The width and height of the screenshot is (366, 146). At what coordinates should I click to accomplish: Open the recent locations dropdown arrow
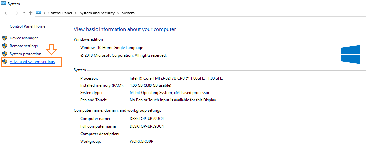pyautogui.click(x=24, y=13)
